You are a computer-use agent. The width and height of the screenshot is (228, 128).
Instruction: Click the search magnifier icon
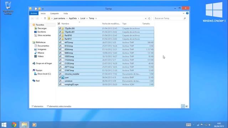(185, 18)
